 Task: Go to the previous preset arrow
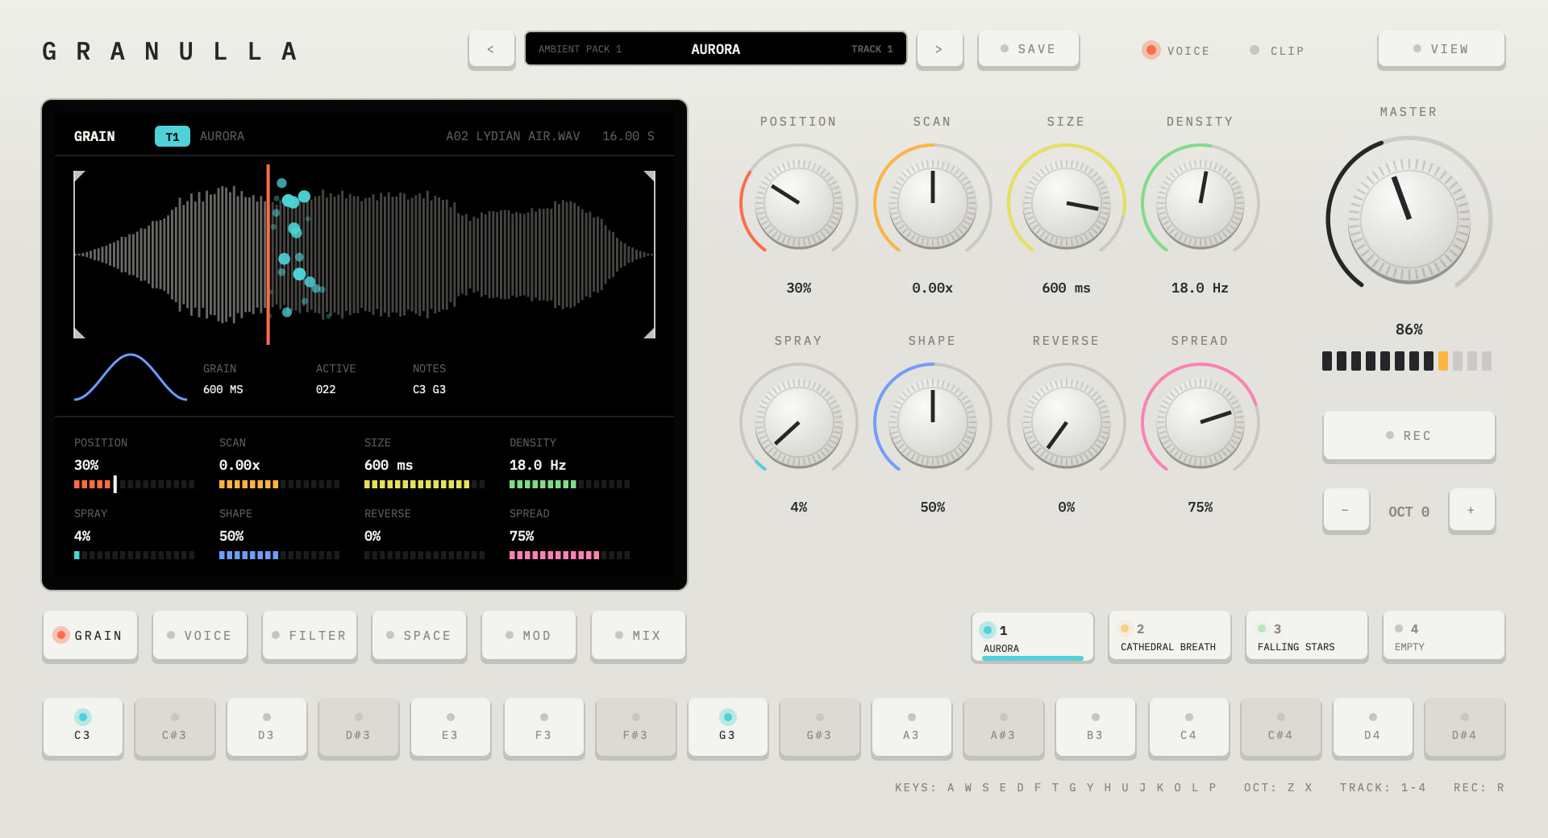491,49
